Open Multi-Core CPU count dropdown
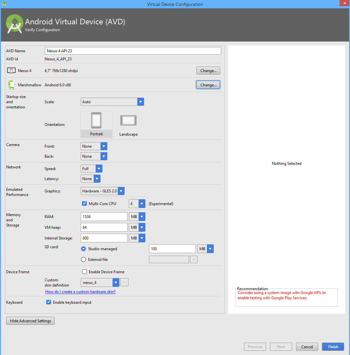 (137, 204)
